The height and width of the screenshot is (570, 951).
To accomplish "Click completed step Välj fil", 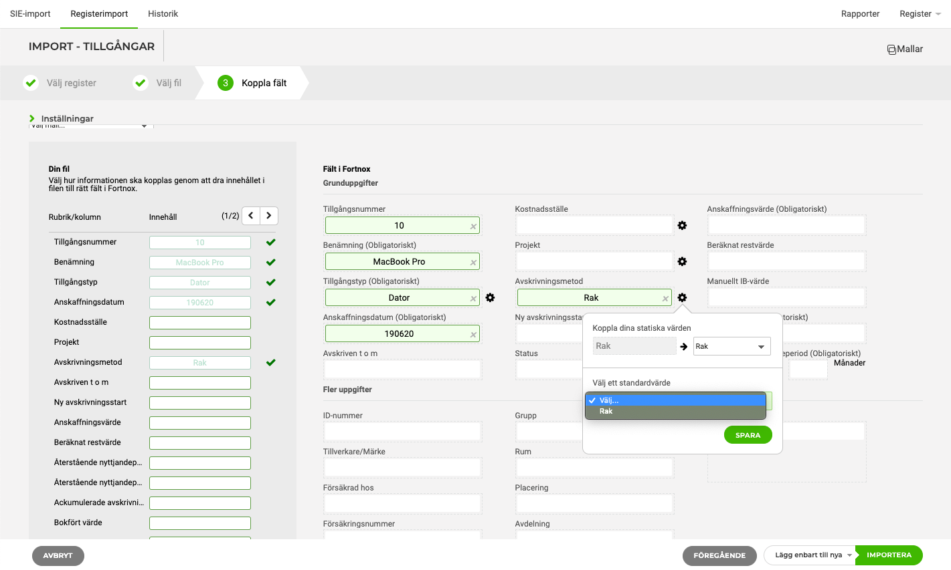I will coord(157,83).
